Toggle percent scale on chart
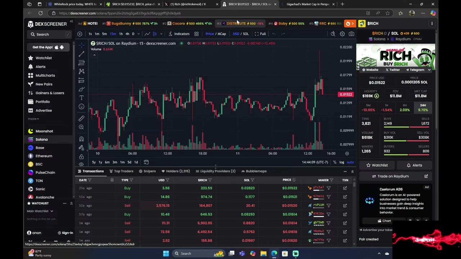461x259 pixels. coord(335,162)
